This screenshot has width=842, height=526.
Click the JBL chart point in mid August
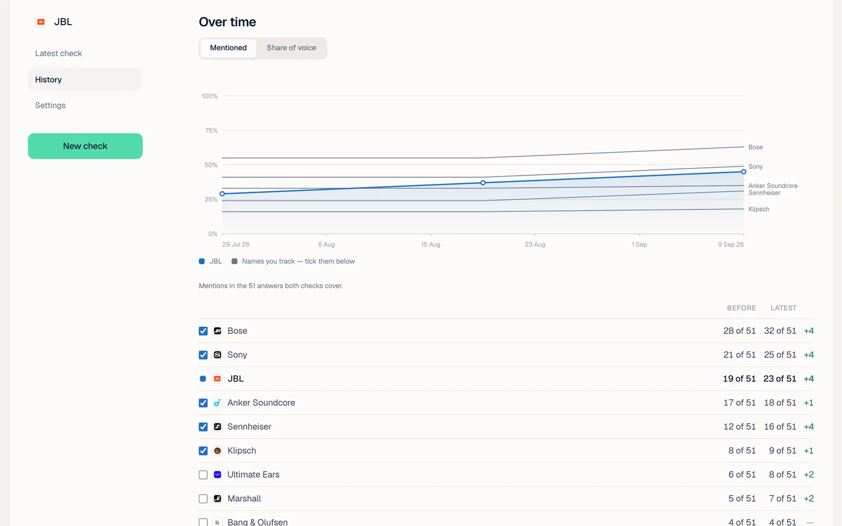pyautogui.click(x=483, y=183)
